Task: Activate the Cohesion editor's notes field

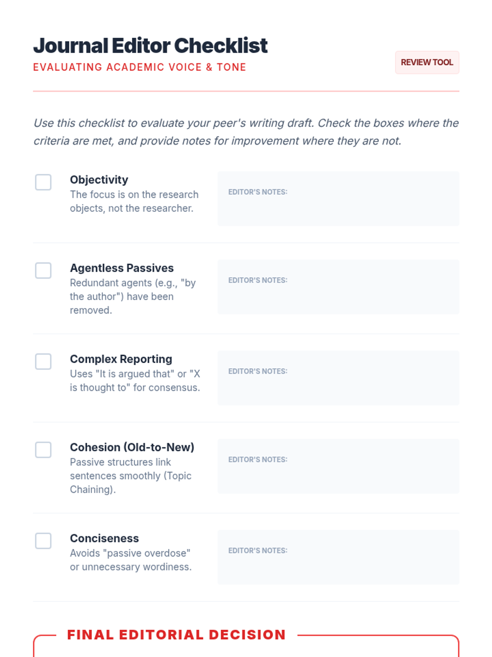Action: point(338,466)
